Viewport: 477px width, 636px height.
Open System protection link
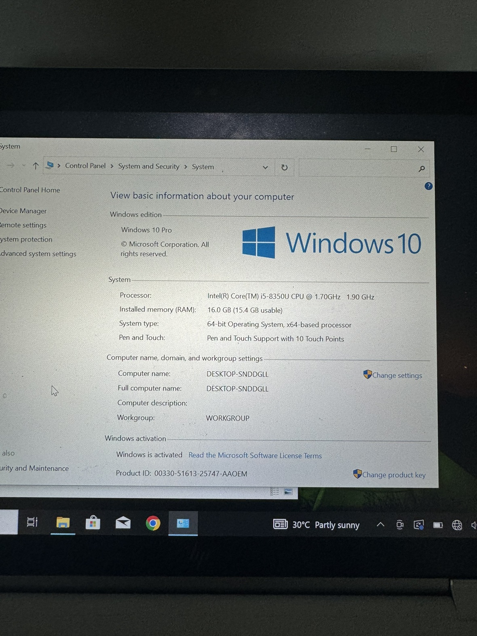tap(26, 239)
